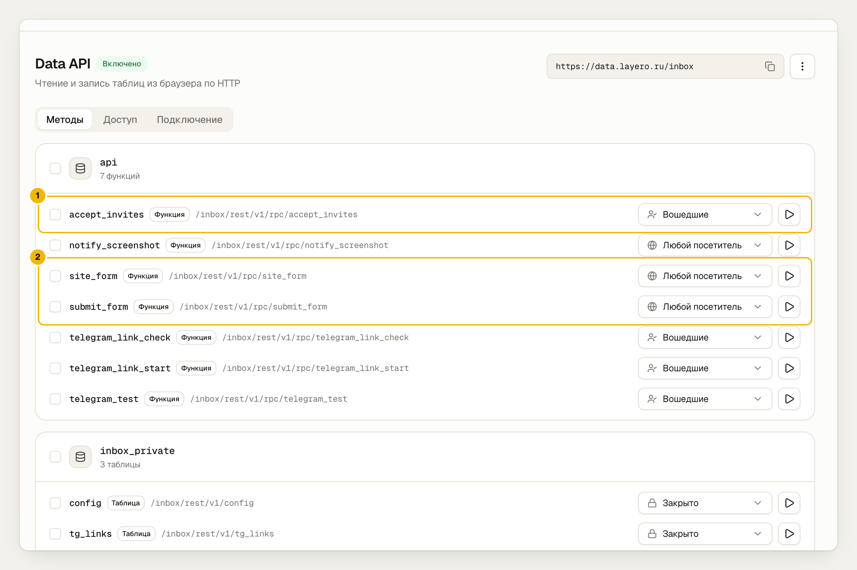Check the accept_invites row checkbox

(55, 214)
